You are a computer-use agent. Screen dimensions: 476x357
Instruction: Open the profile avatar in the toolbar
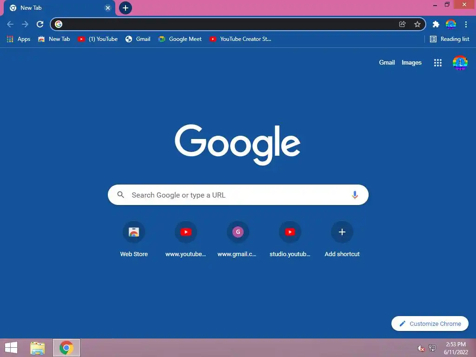(x=451, y=24)
